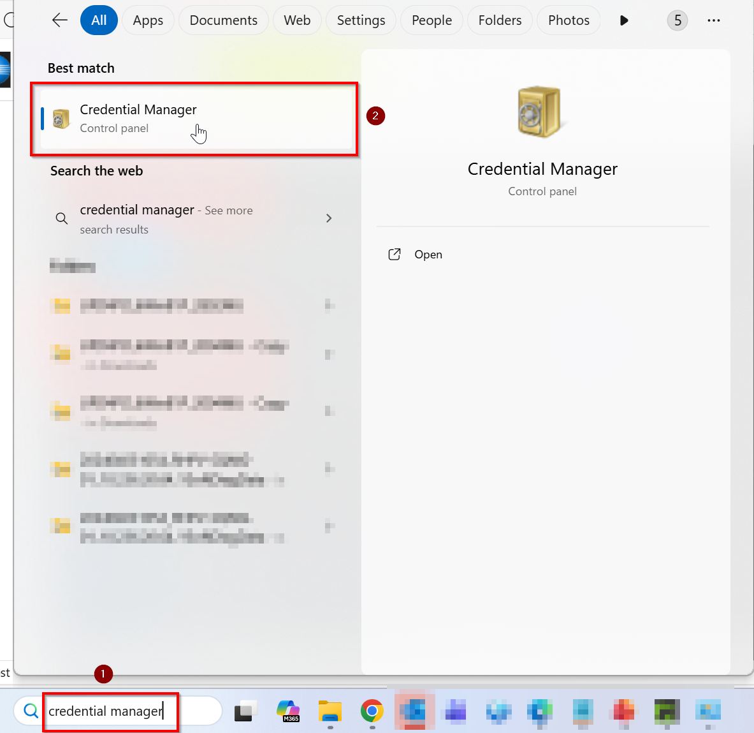Open Google Chrome from the taskbar
Screen dimensions: 754x733
coord(372,711)
